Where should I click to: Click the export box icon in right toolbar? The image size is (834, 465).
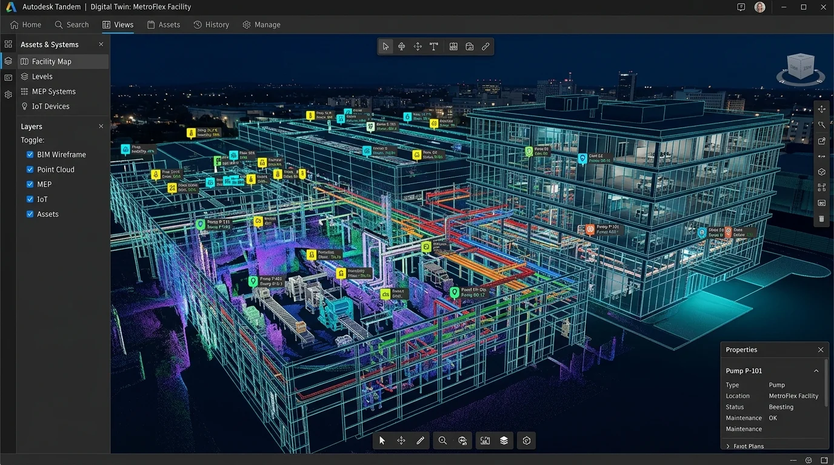[x=822, y=141]
